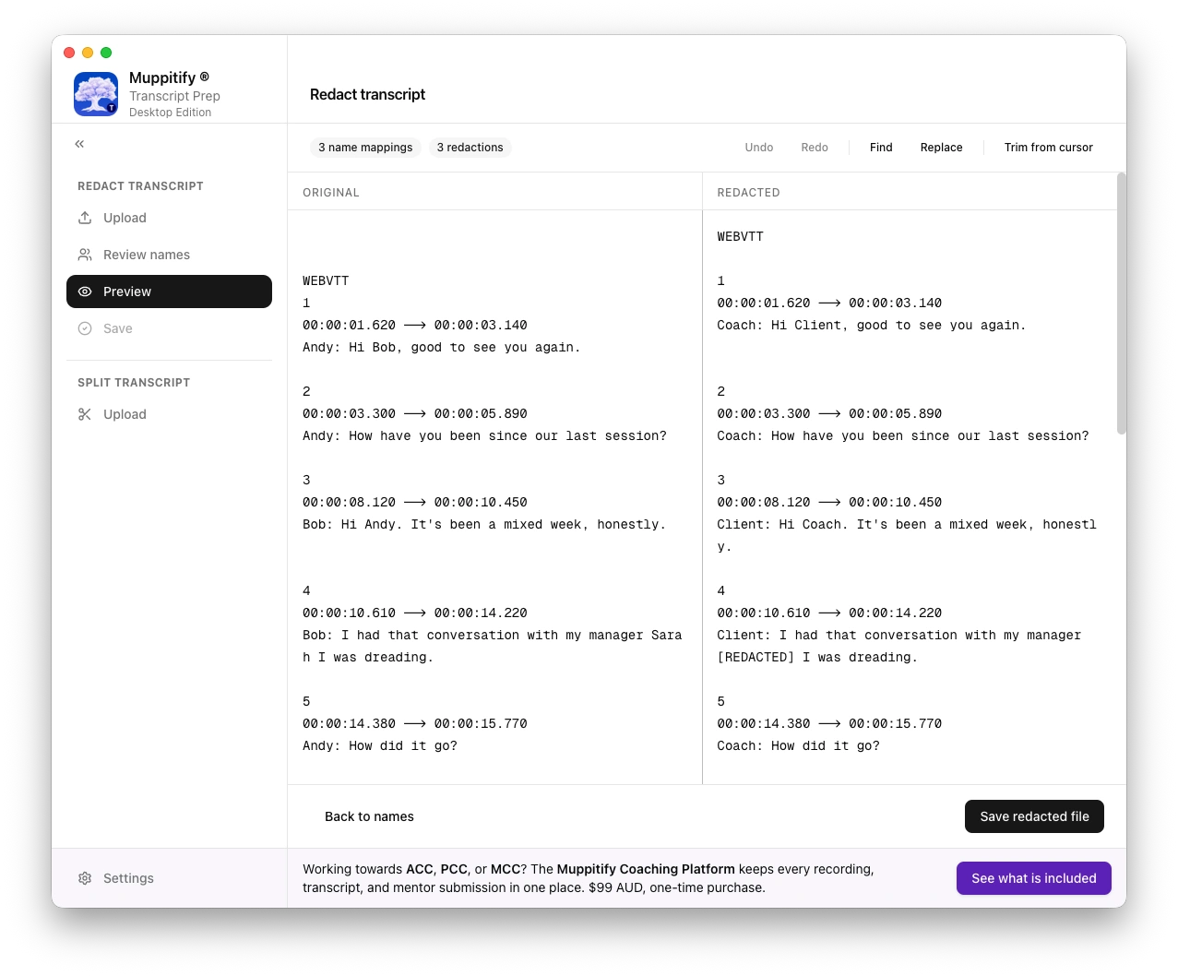Click the Preview eye icon
1178x976 pixels.
coord(86,292)
